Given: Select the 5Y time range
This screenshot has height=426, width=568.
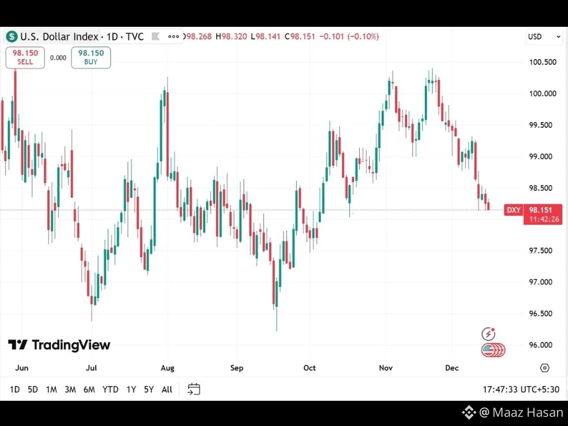Looking at the screenshot, I should pyautogui.click(x=149, y=389).
